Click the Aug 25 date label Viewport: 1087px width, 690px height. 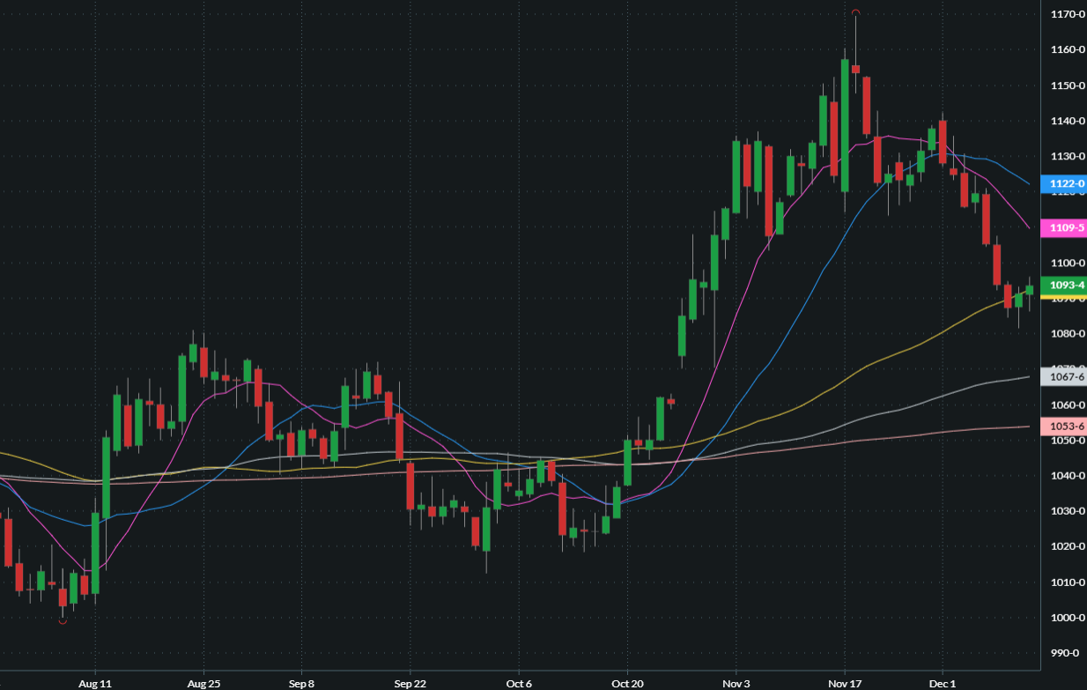point(203,683)
